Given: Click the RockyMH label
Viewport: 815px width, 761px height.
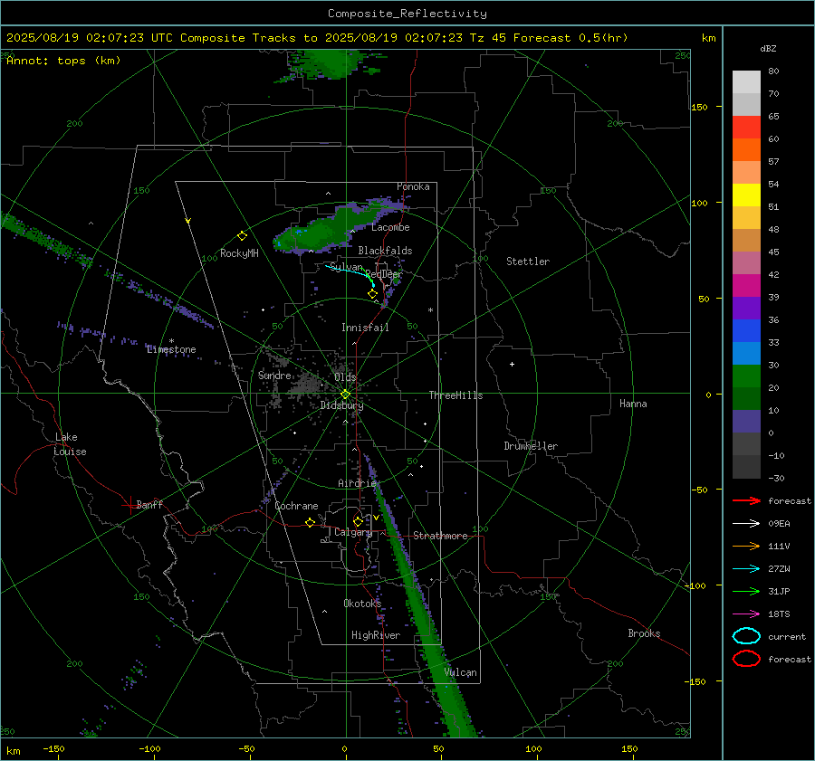Looking at the screenshot, I should click(239, 253).
